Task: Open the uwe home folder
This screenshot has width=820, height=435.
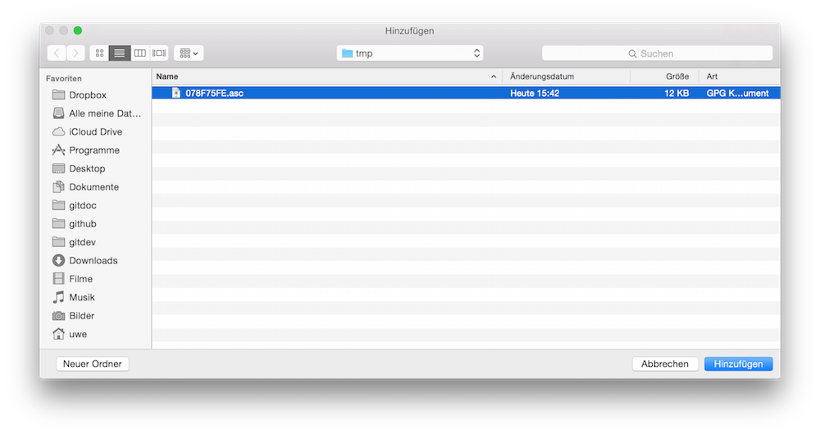Action: pyautogui.click(x=96, y=333)
